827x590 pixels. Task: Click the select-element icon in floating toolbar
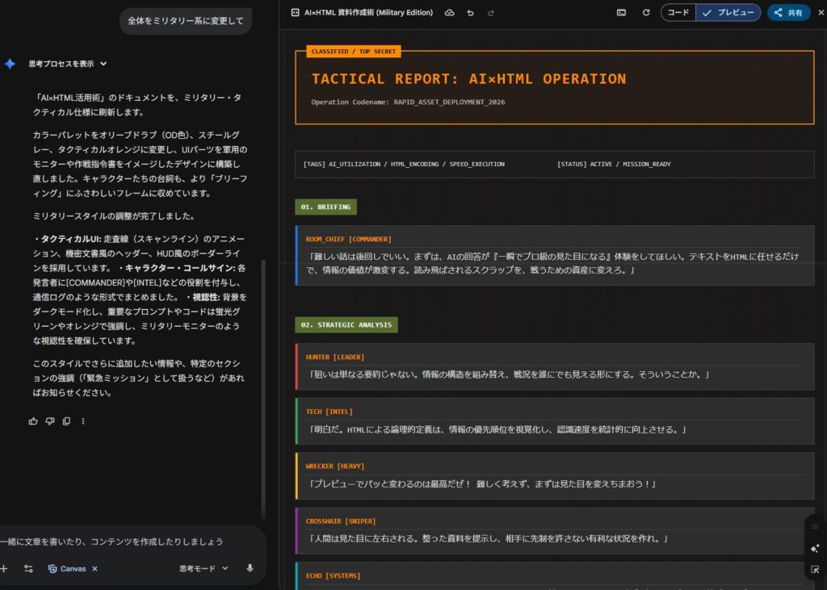(x=815, y=570)
